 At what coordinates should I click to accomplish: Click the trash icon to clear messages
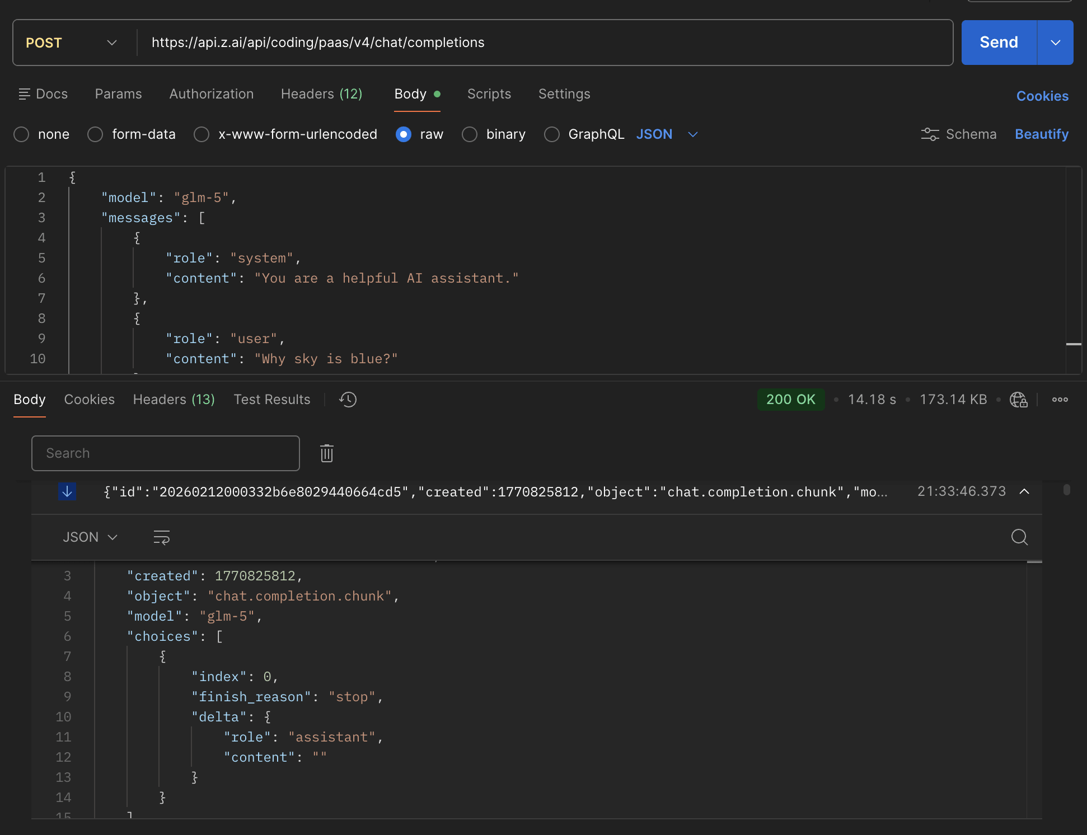(327, 453)
